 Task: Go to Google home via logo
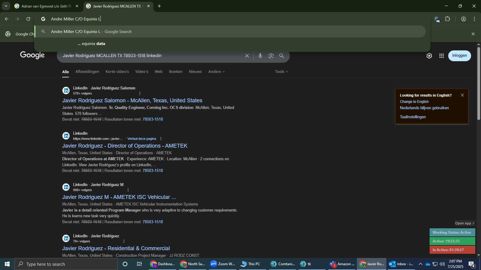[32, 55]
